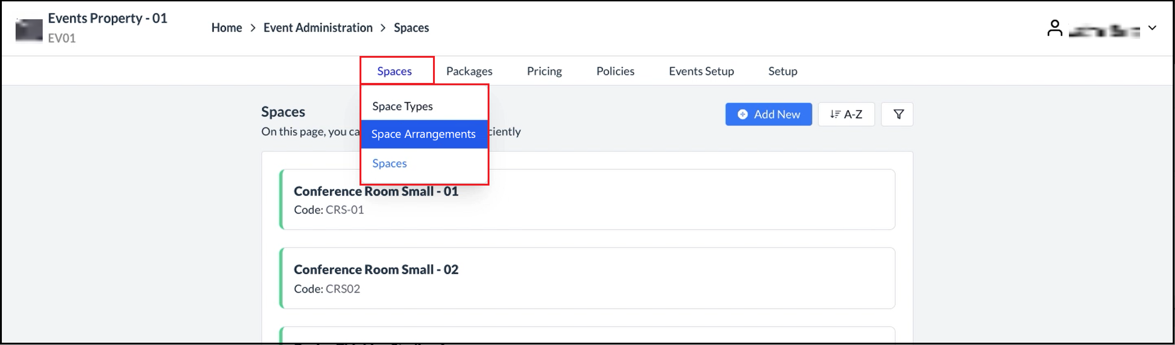Expand the user account dropdown chevron
The image size is (1175, 345).
coord(1152,28)
